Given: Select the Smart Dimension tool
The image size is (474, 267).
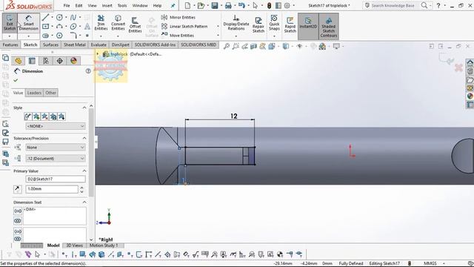Looking at the screenshot, I should tap(28, 23).
